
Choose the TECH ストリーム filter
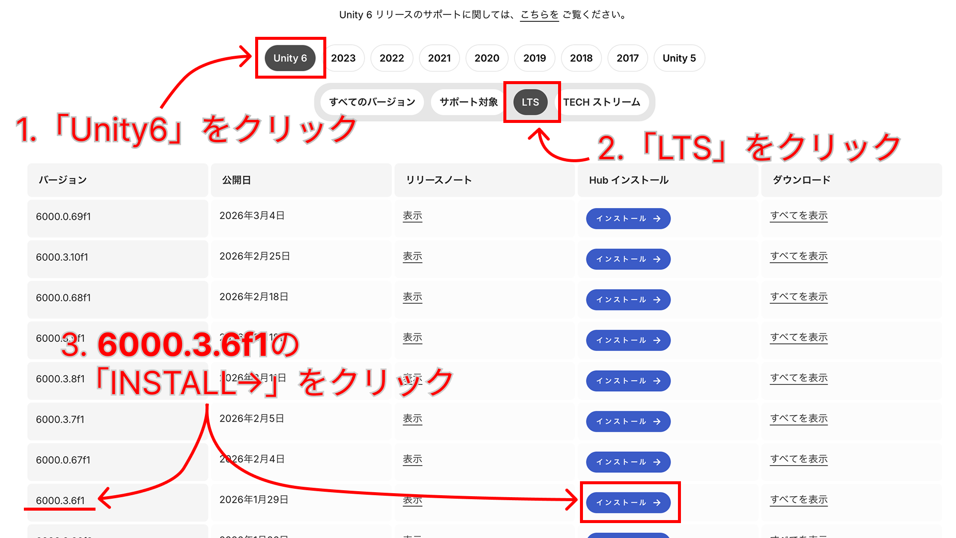point(601,102)
